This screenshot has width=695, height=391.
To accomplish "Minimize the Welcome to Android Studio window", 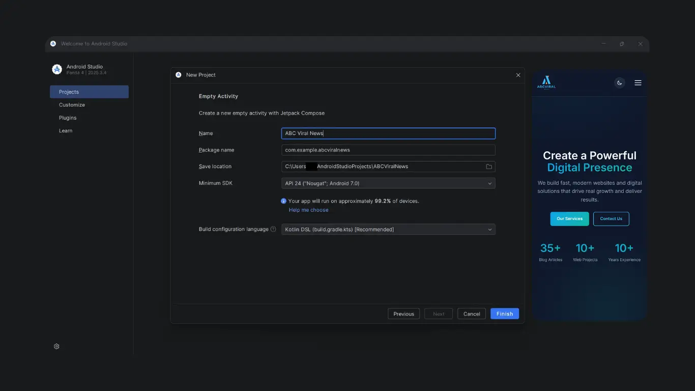I will coord(603,44).
